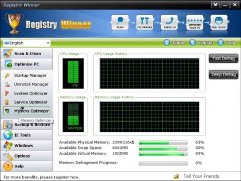Open the IE Tools section
The image size is (241, 181).
coord(26,135)
